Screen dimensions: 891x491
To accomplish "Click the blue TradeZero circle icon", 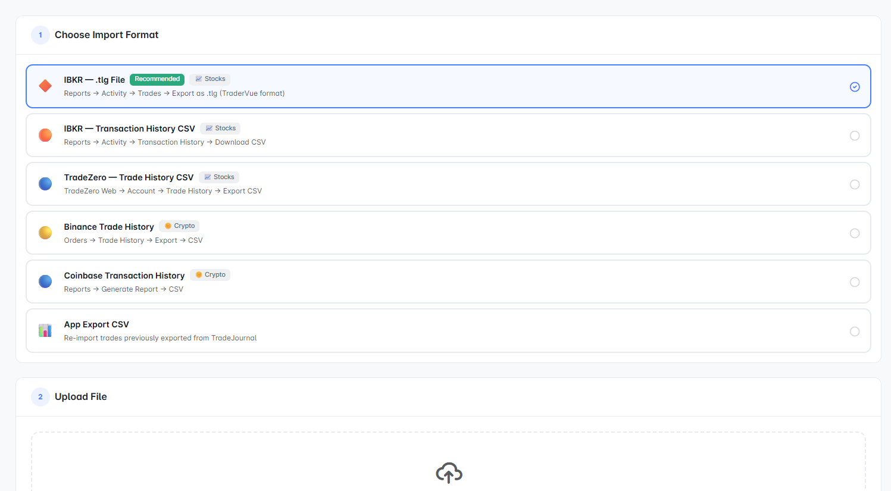I will coord(45,184).
